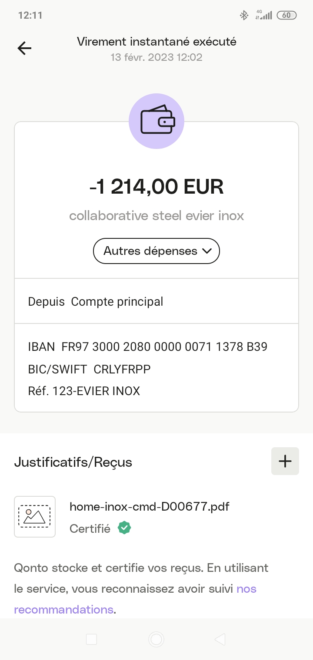Open the nos recommandations link
Image resolution: width=313 pixels, height=660 pixels.
point(246,589)
